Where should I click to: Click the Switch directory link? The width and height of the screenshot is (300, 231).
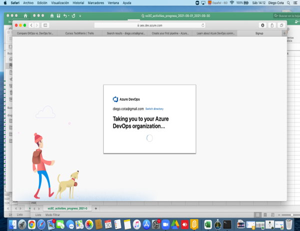click(x=154, y=109)
